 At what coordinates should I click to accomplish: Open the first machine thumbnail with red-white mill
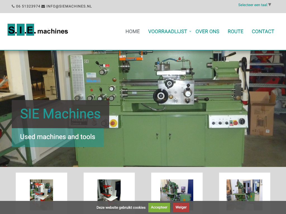(41, 191)
